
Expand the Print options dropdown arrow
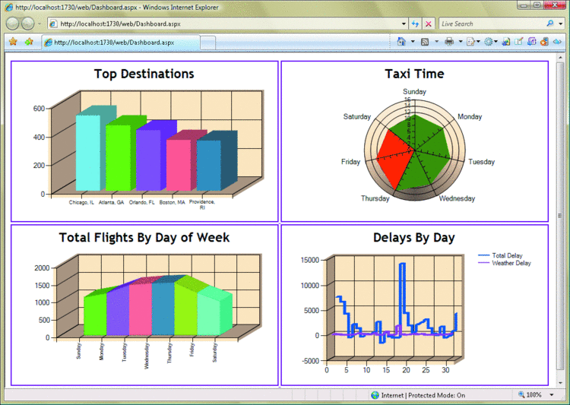[461, 42]
